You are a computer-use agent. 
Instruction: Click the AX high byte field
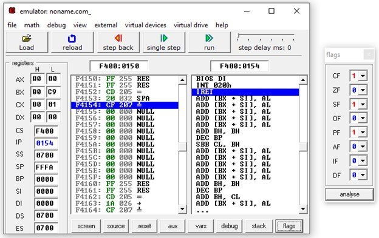coord(37,79)
